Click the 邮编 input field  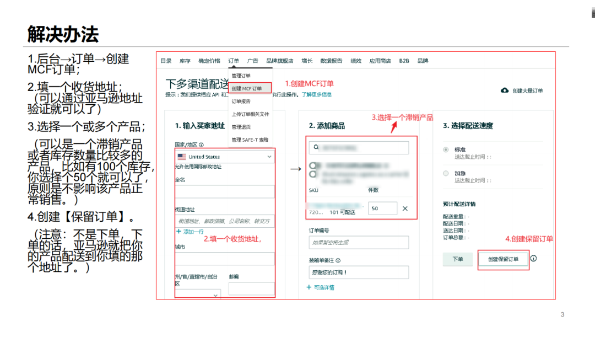click(252, 288)
